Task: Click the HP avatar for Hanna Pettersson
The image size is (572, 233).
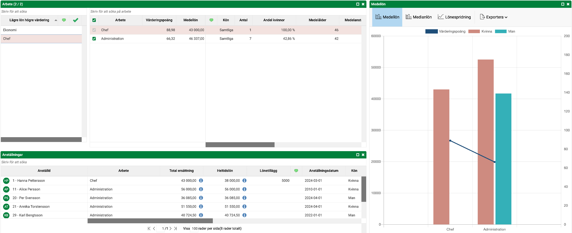Action: coord(6,181)
